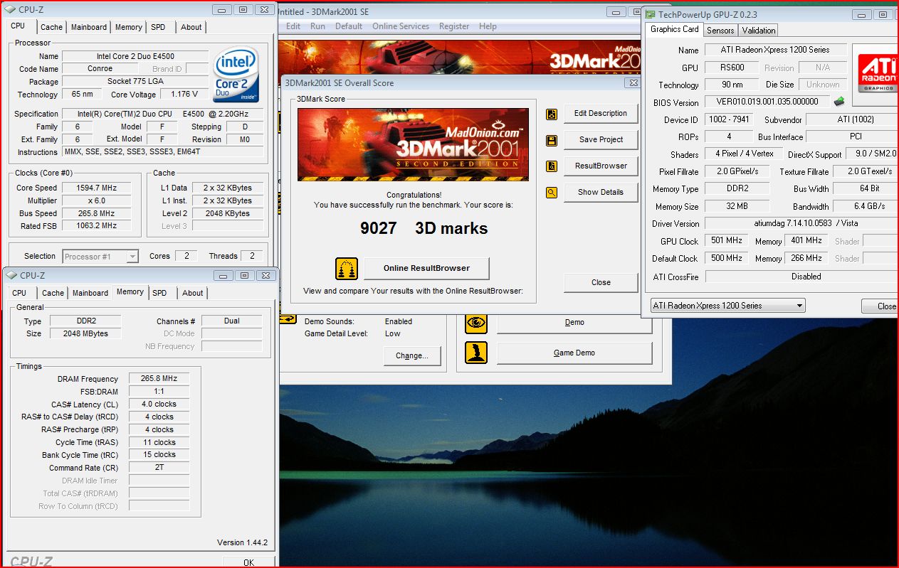Open Sensors tab in GPU-Z
The height and width of the screenshot is (568, 899).
coord(720,31)
